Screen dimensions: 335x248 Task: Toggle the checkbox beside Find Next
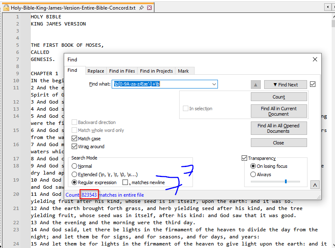(x=313, y=84)
